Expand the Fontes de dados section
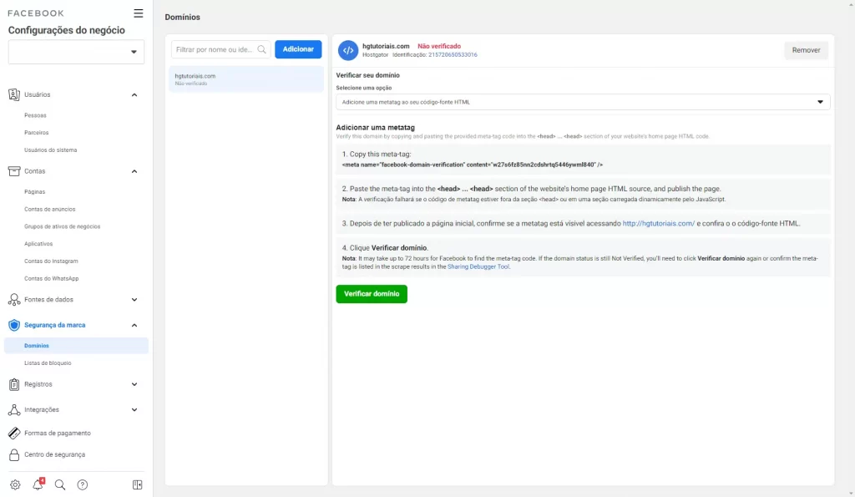 click(x=134, y=300)
